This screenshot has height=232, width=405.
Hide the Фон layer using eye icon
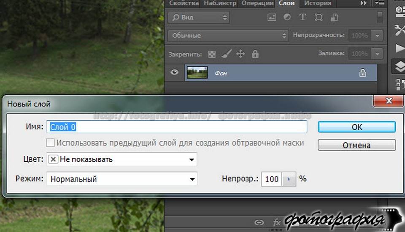(175, 72)
